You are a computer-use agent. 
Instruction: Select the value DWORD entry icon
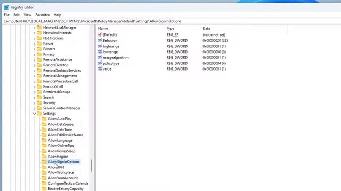100,69
